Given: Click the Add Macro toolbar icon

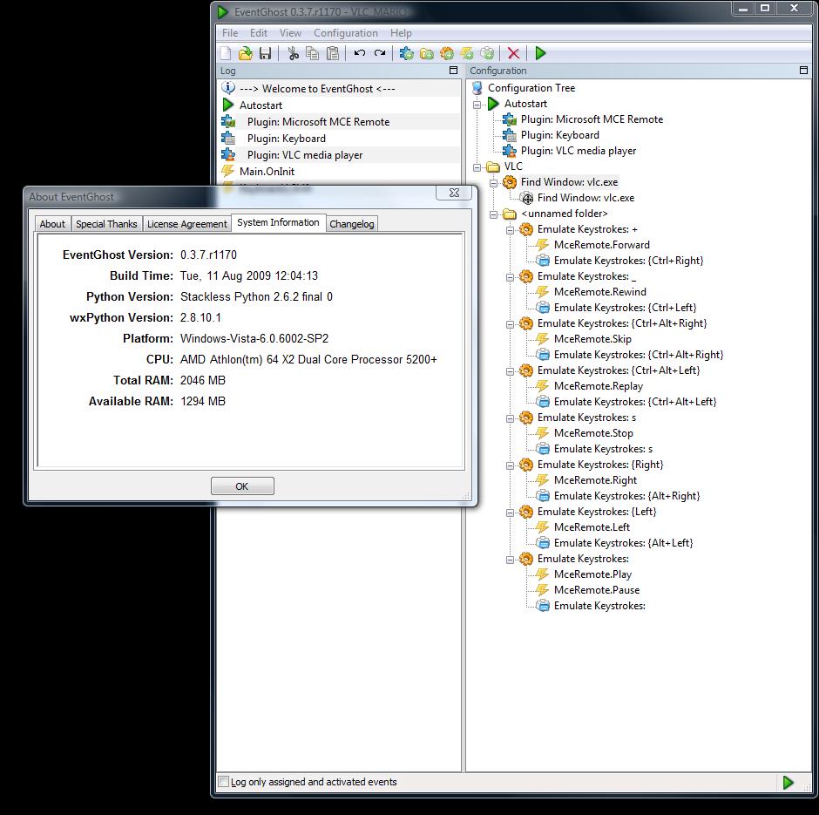Looking at the screenshot, I should click(447, 53).
